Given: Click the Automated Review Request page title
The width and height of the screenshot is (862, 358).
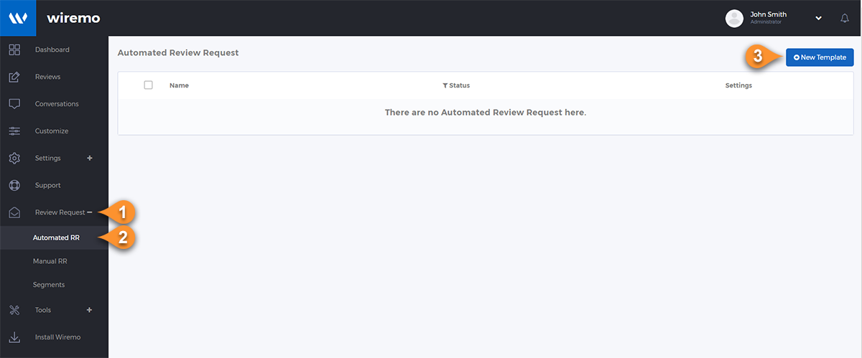Looking at the screenshot, I should pyautogui.click(x=178, y=53).
